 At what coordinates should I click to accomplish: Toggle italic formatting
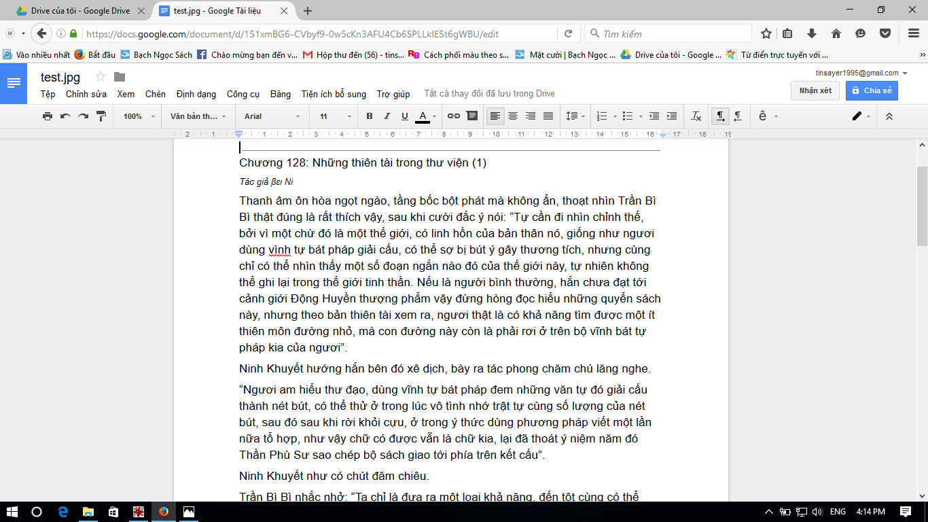387,116
